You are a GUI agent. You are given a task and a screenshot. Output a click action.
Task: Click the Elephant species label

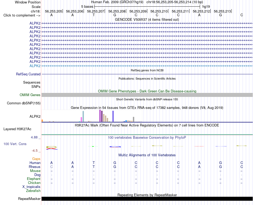point(34,179)
